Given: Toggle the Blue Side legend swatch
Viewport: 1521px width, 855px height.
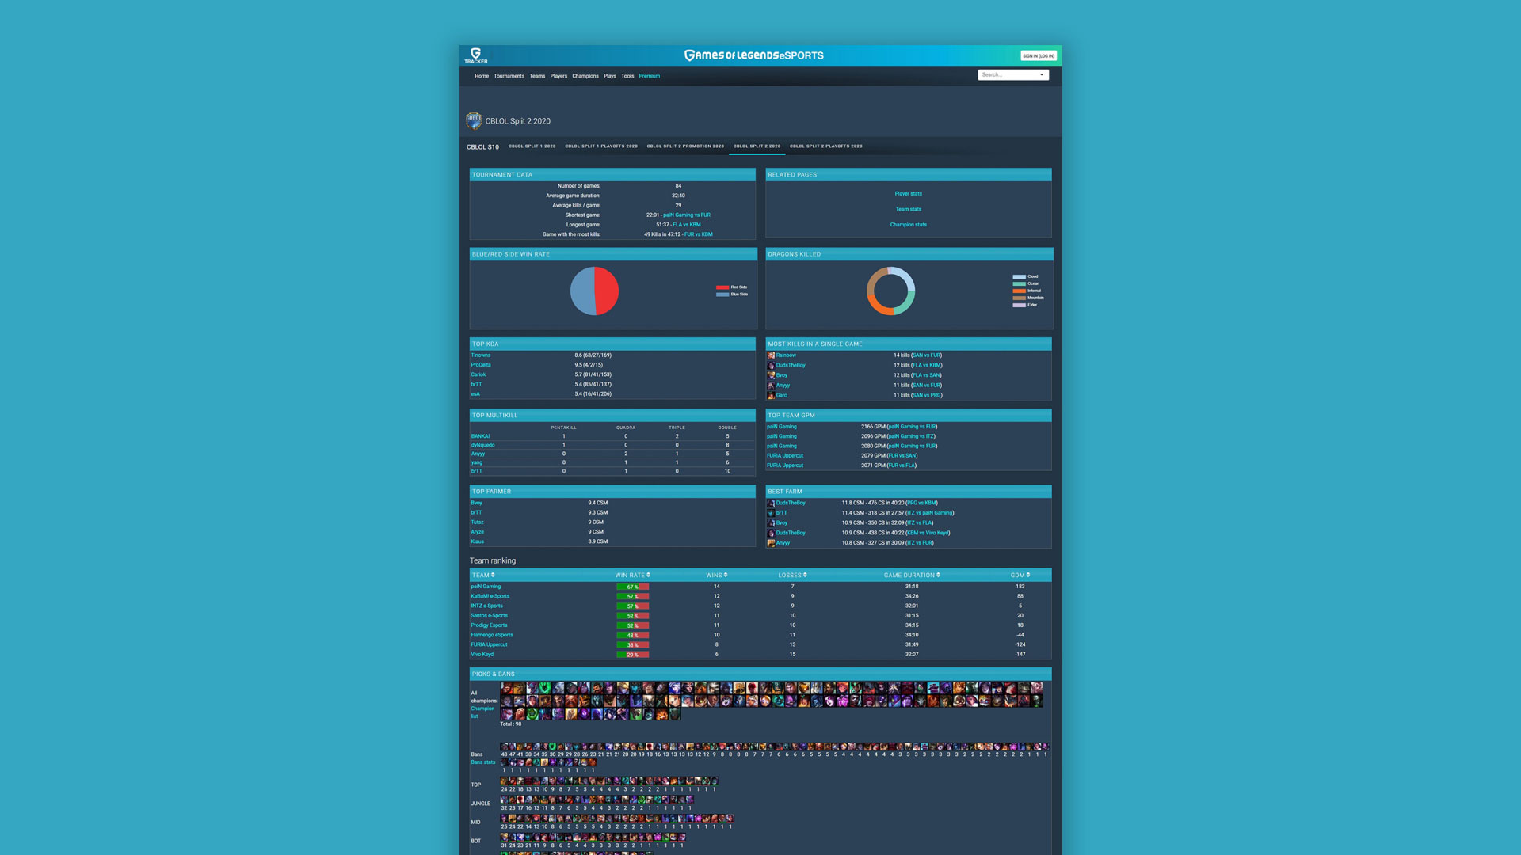Looking at the screenshot, I should point(722,294).
